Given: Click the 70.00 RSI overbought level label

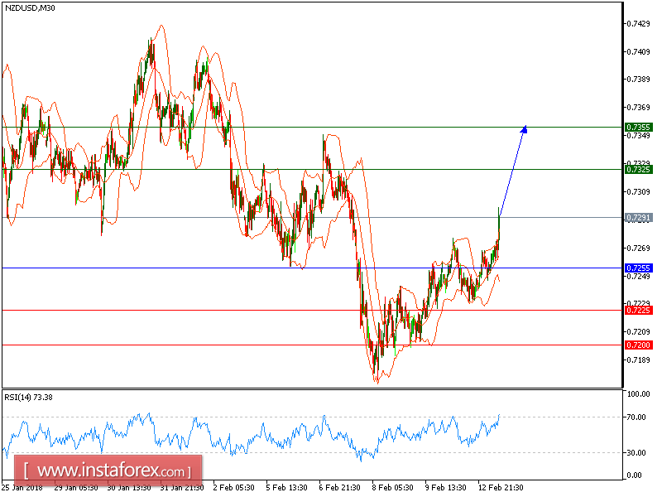Looking at the screenshot, I should [x=634, y=415].
